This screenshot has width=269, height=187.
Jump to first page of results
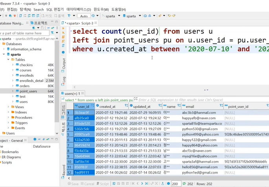[133, 183]
